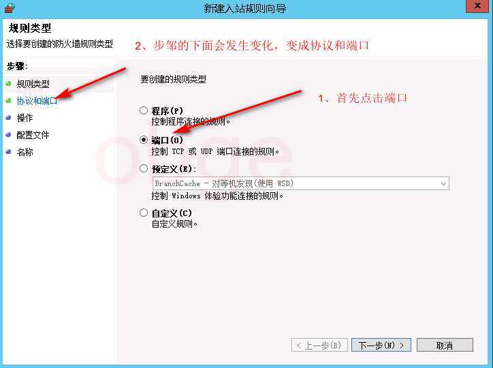493x368 pixels.
Task: Go to 规则类型 step in sidebar
Action: (33, 84)
